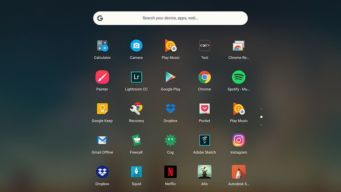
Task: Open the Cog app
Action: click(x=170, y=140)
